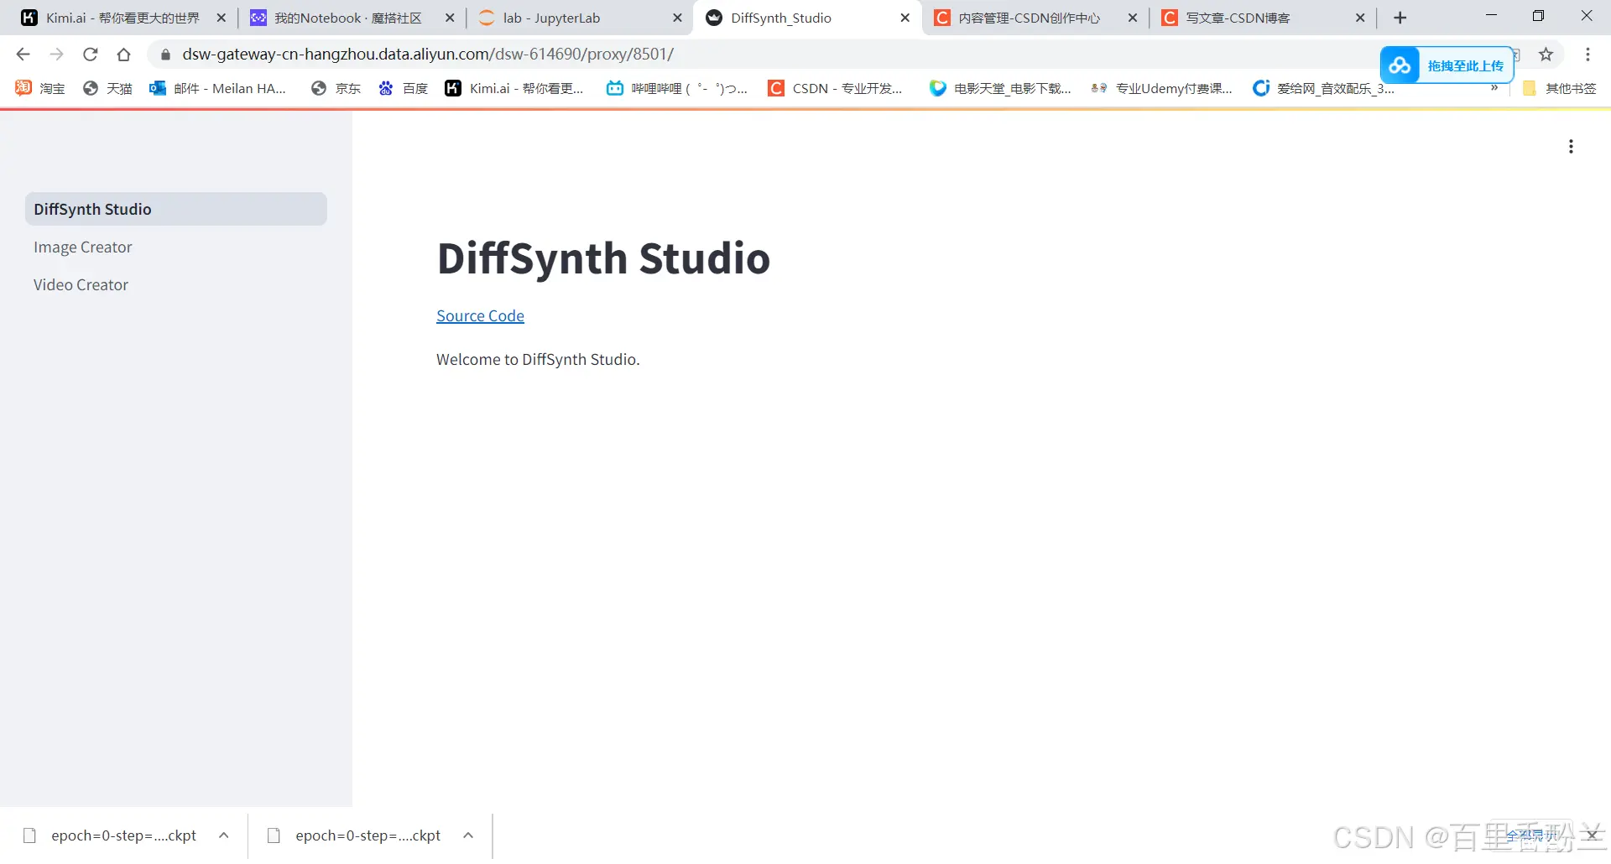The height and width of the screenshot is (864, 1611).
Task: Click the address bar URL
Action: coord(428,55)
